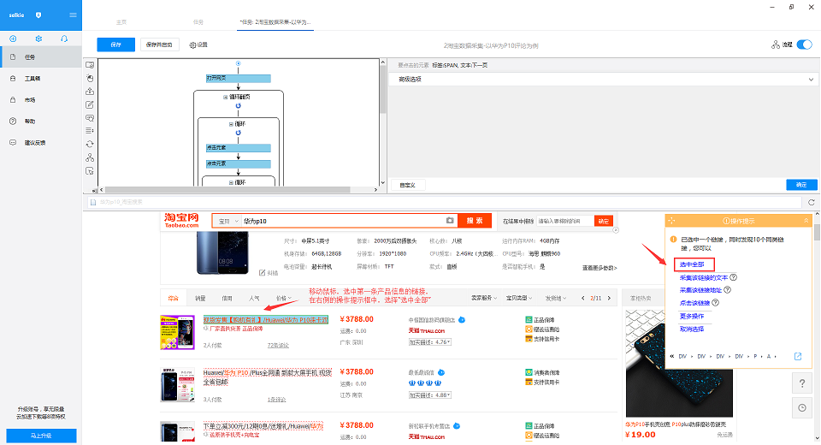
Task: Collapse the bottom nested 循环 loop box
Action: pos(231,182)
